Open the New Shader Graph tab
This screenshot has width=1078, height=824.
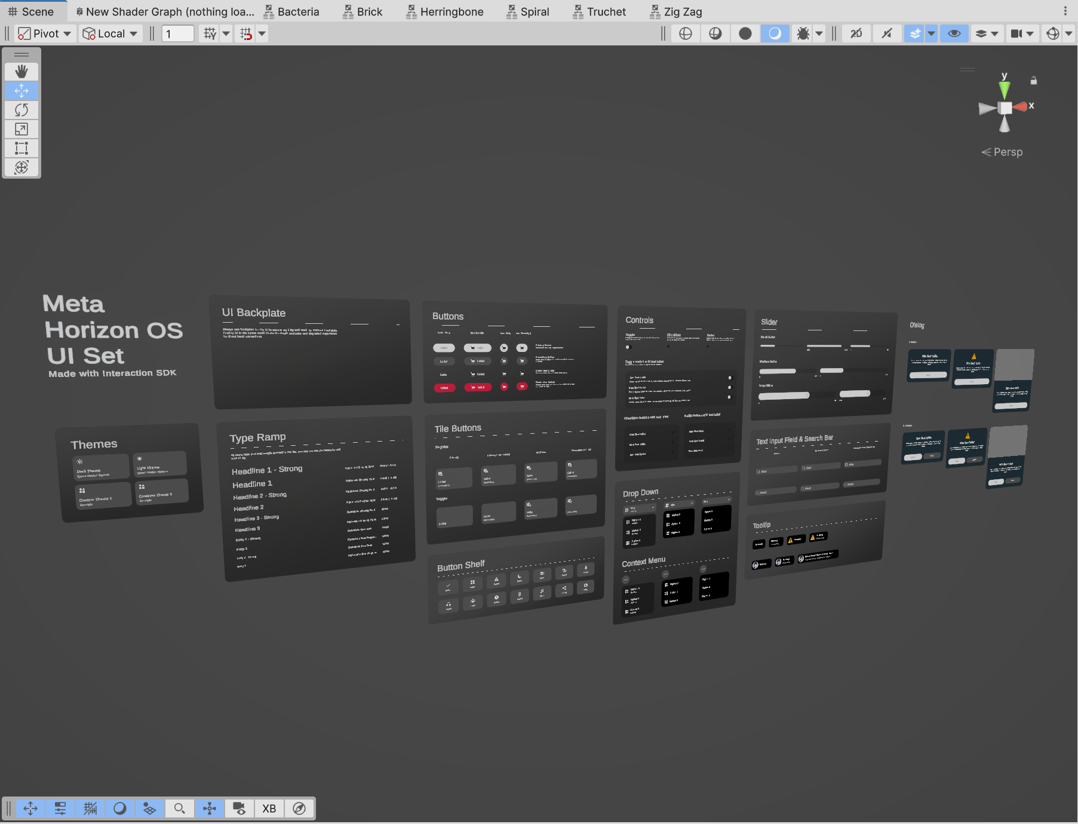pyautogui.click(x=165, y=11)
